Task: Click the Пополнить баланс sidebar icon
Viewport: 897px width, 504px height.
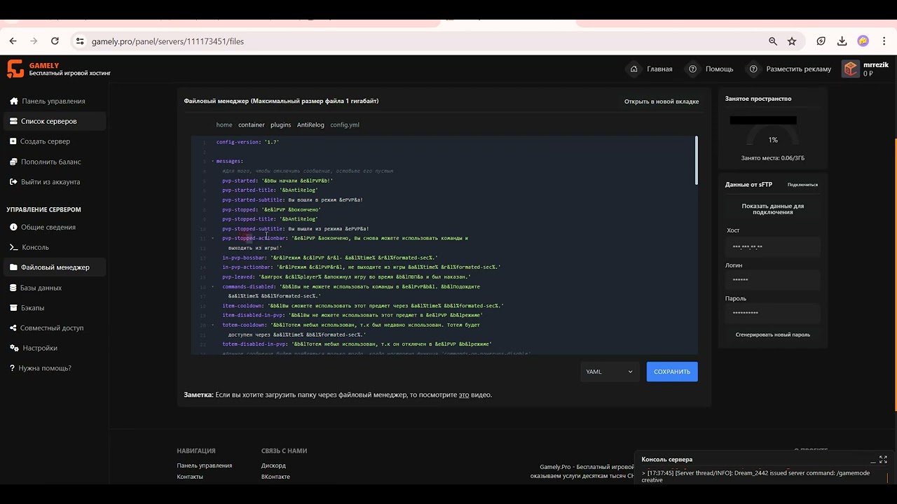Action: point(14,162)
